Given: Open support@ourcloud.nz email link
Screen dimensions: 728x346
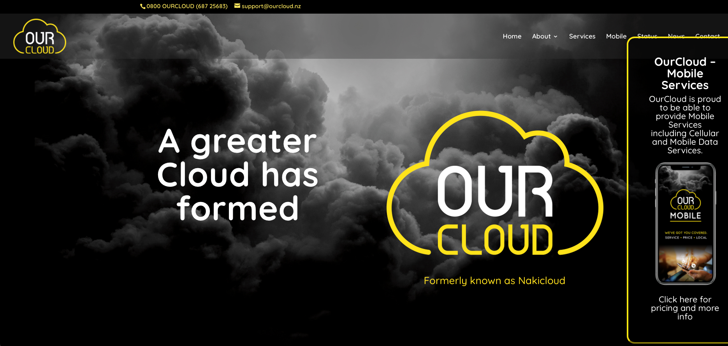Looking at the screenshot, I should click(271, 6).
